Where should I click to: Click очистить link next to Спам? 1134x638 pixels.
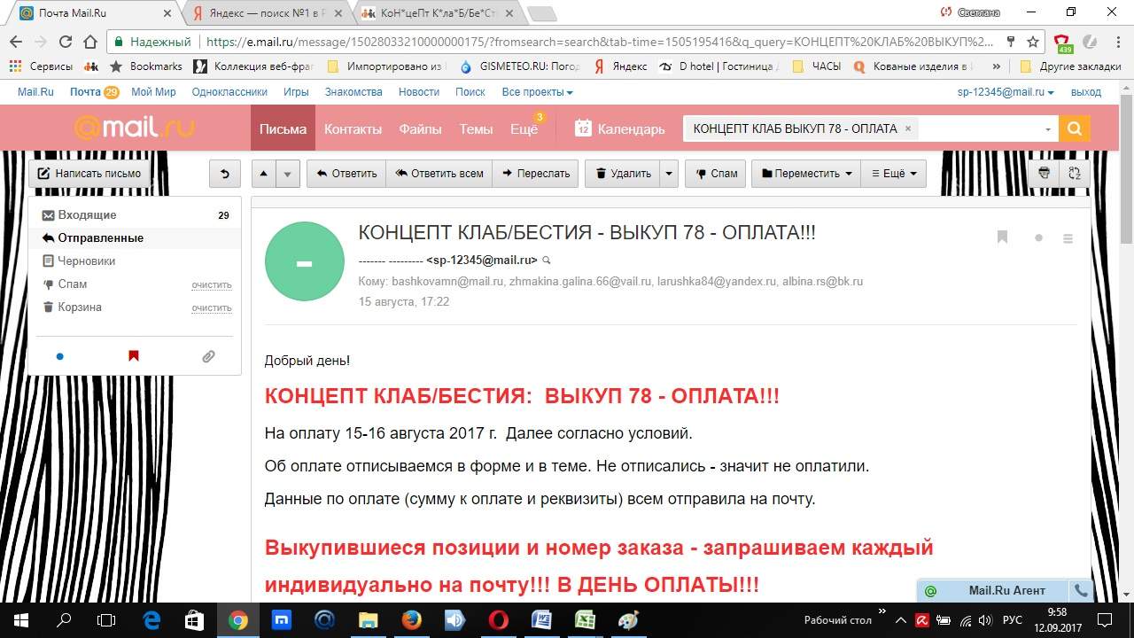pos(212,285)
